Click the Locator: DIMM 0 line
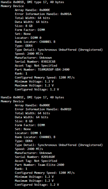The height and width of the screenshot is (189, 108). point(28,38)
